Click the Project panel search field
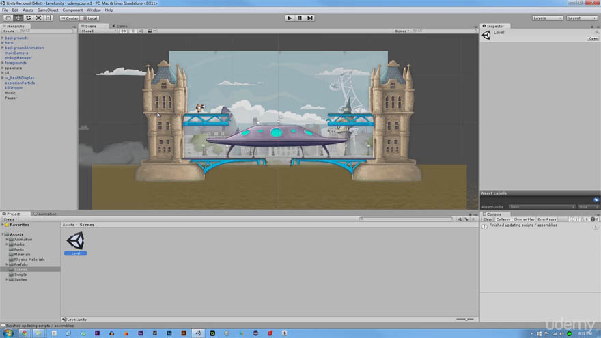601x338 pixels. coord(406,219)
